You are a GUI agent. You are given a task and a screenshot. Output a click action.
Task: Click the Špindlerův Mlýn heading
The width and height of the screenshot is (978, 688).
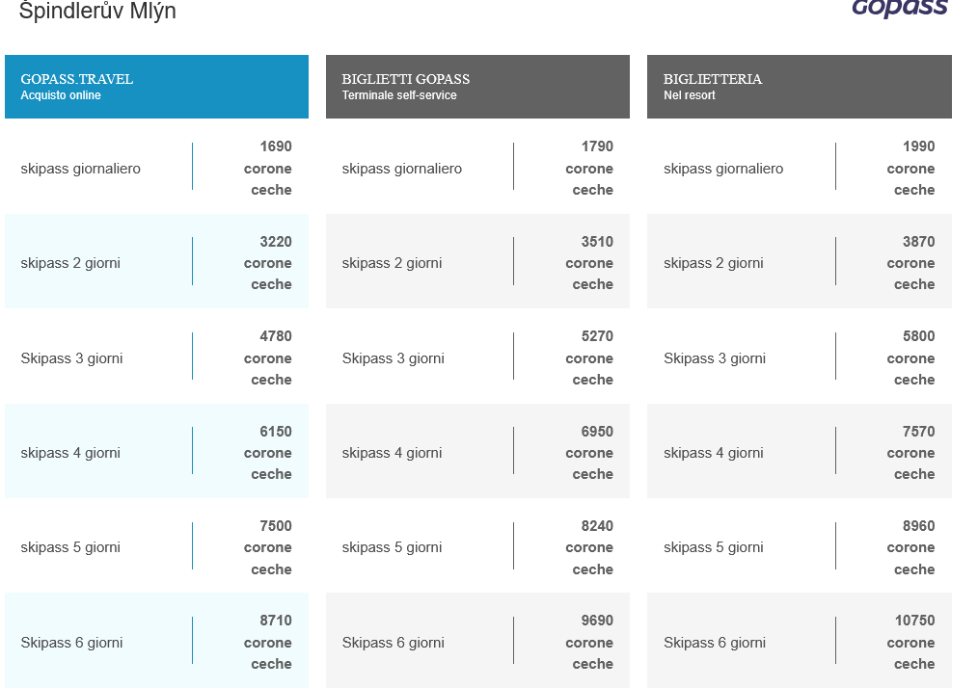coord(97,11)
